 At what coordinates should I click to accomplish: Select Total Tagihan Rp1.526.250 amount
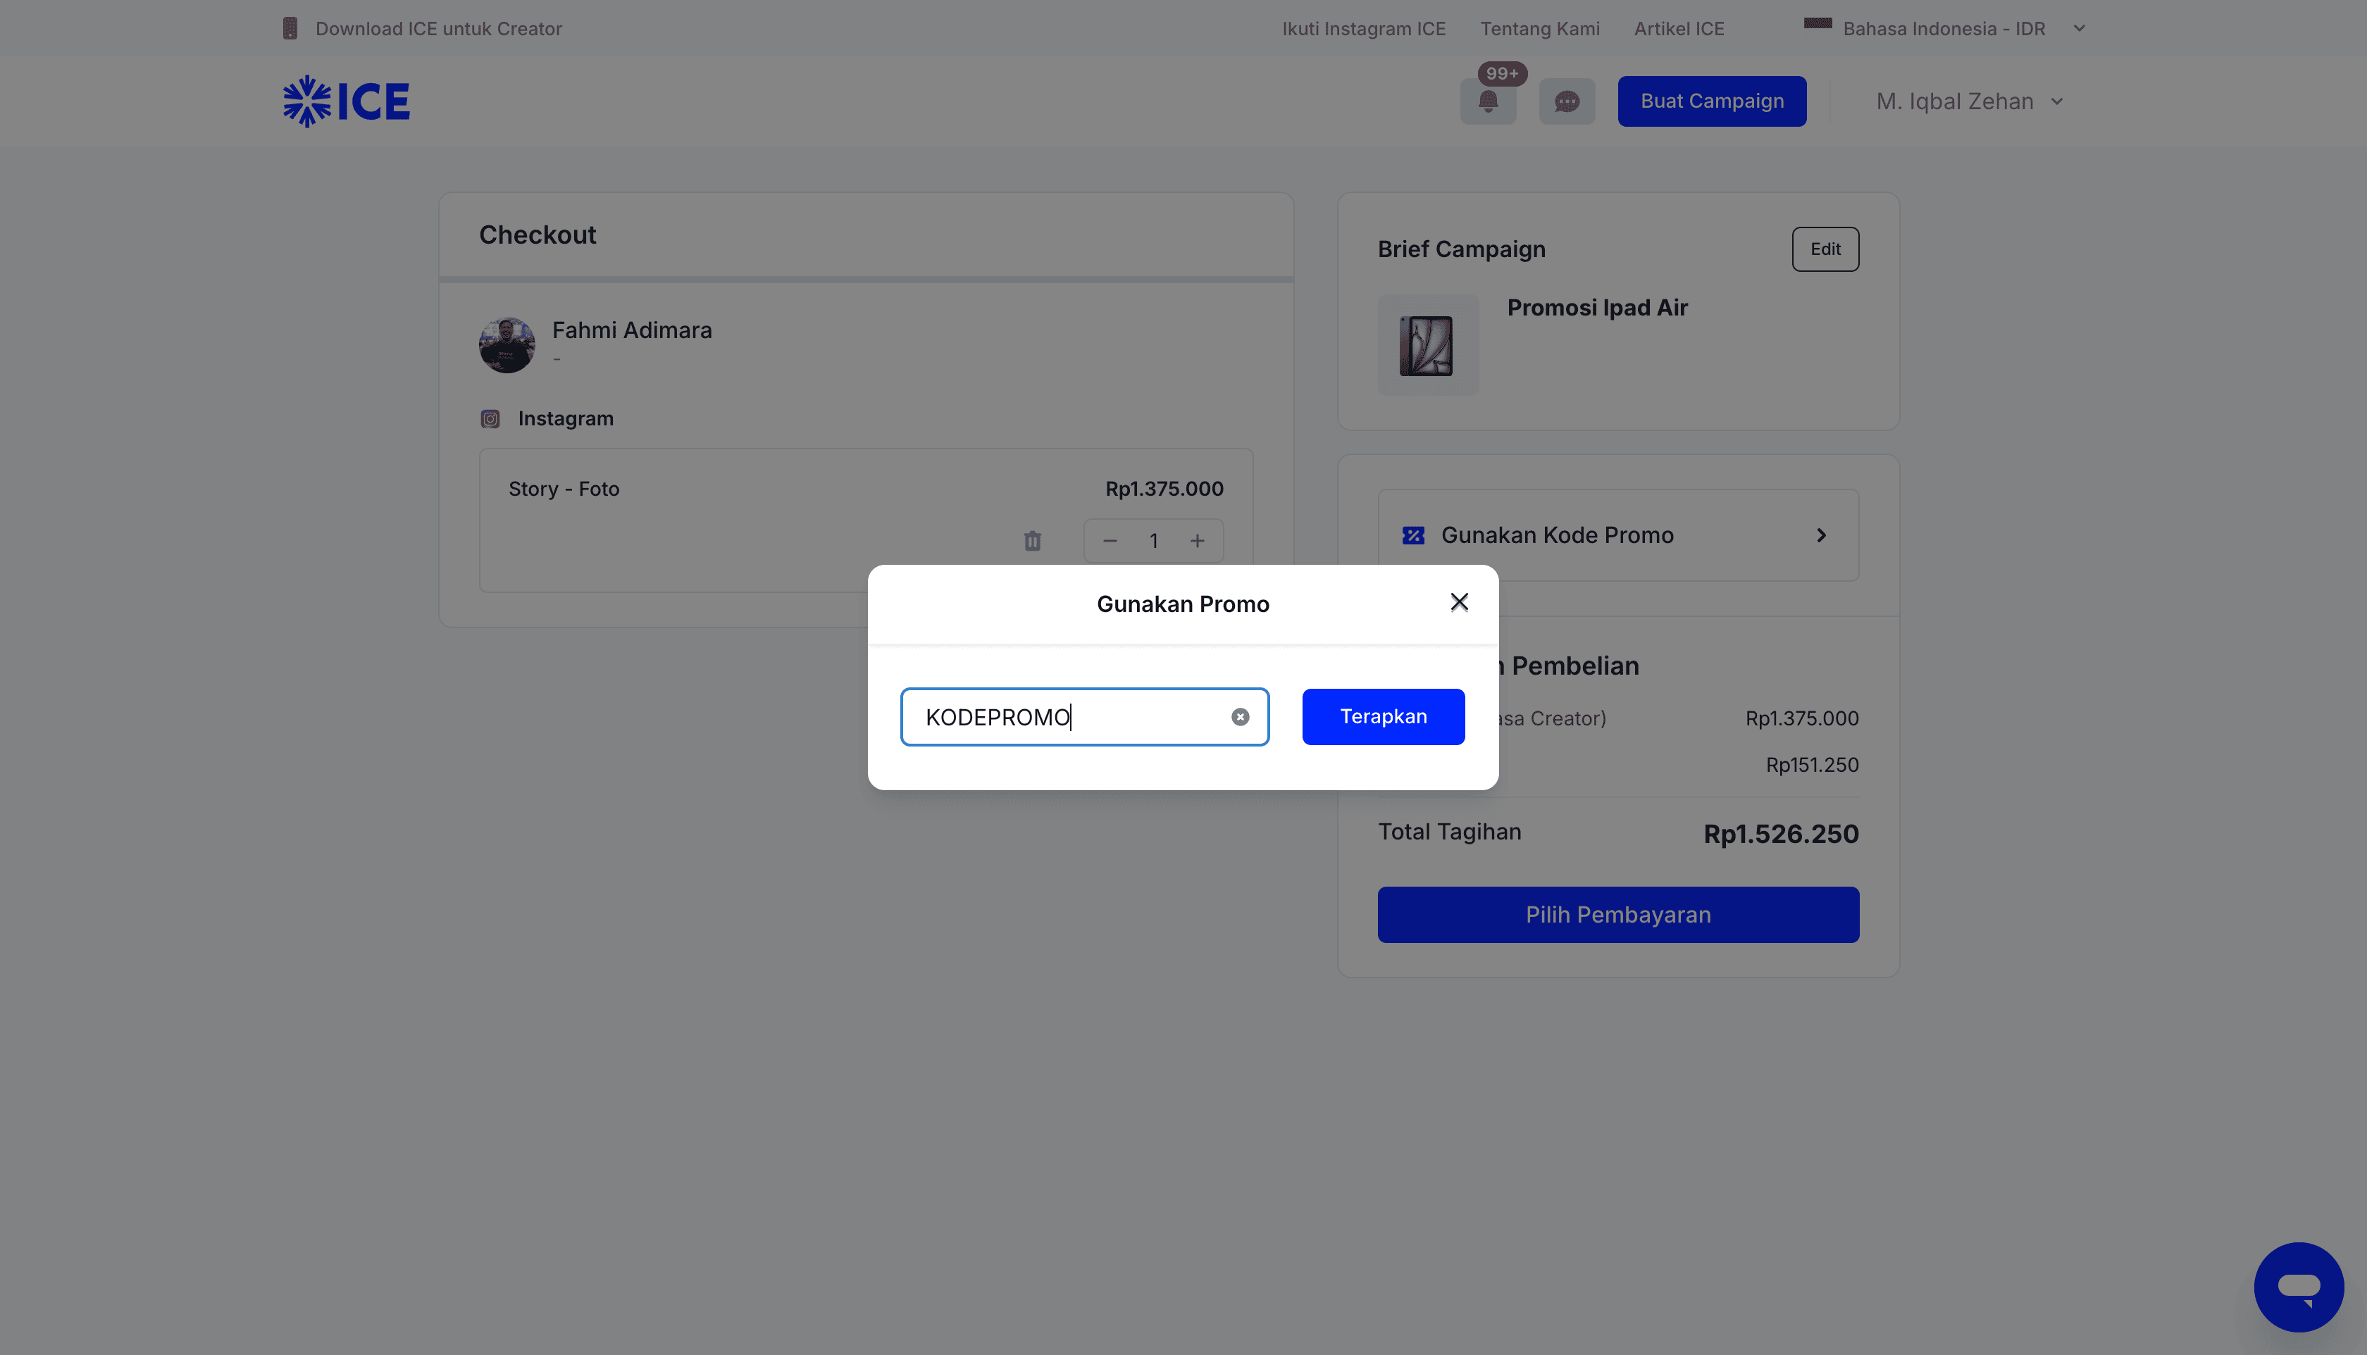tap(1781, 834)
